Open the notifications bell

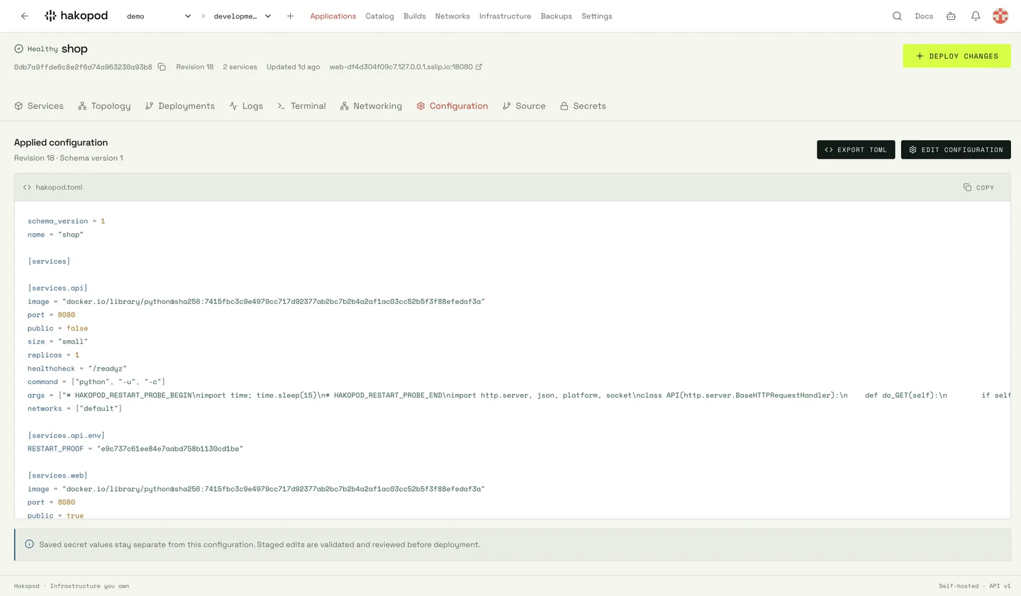976,16
